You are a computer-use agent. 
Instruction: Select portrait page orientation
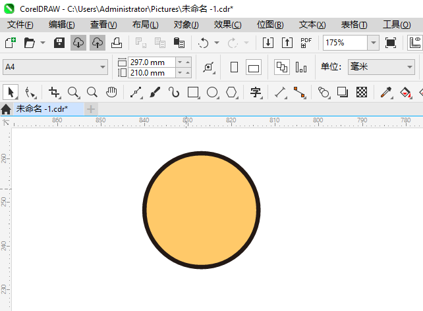click(234, 67)
